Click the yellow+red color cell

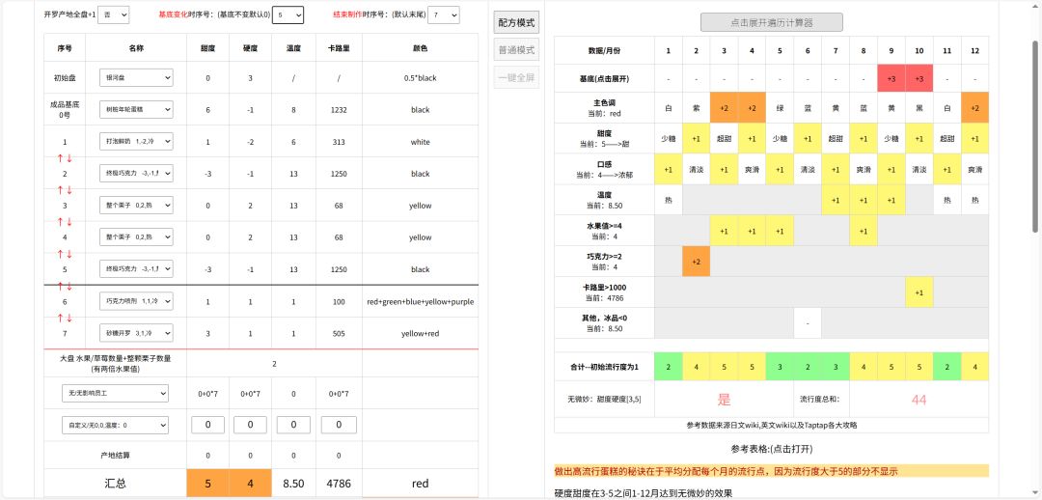(x=420, y=333)
